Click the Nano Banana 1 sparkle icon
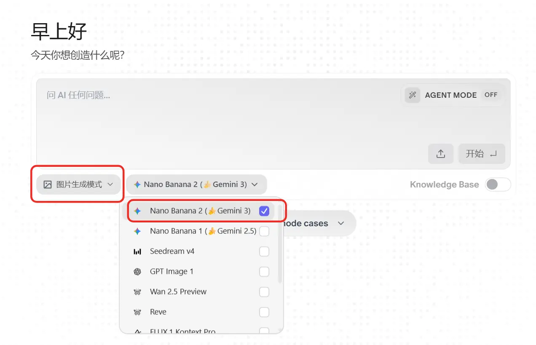 (137, 231)
